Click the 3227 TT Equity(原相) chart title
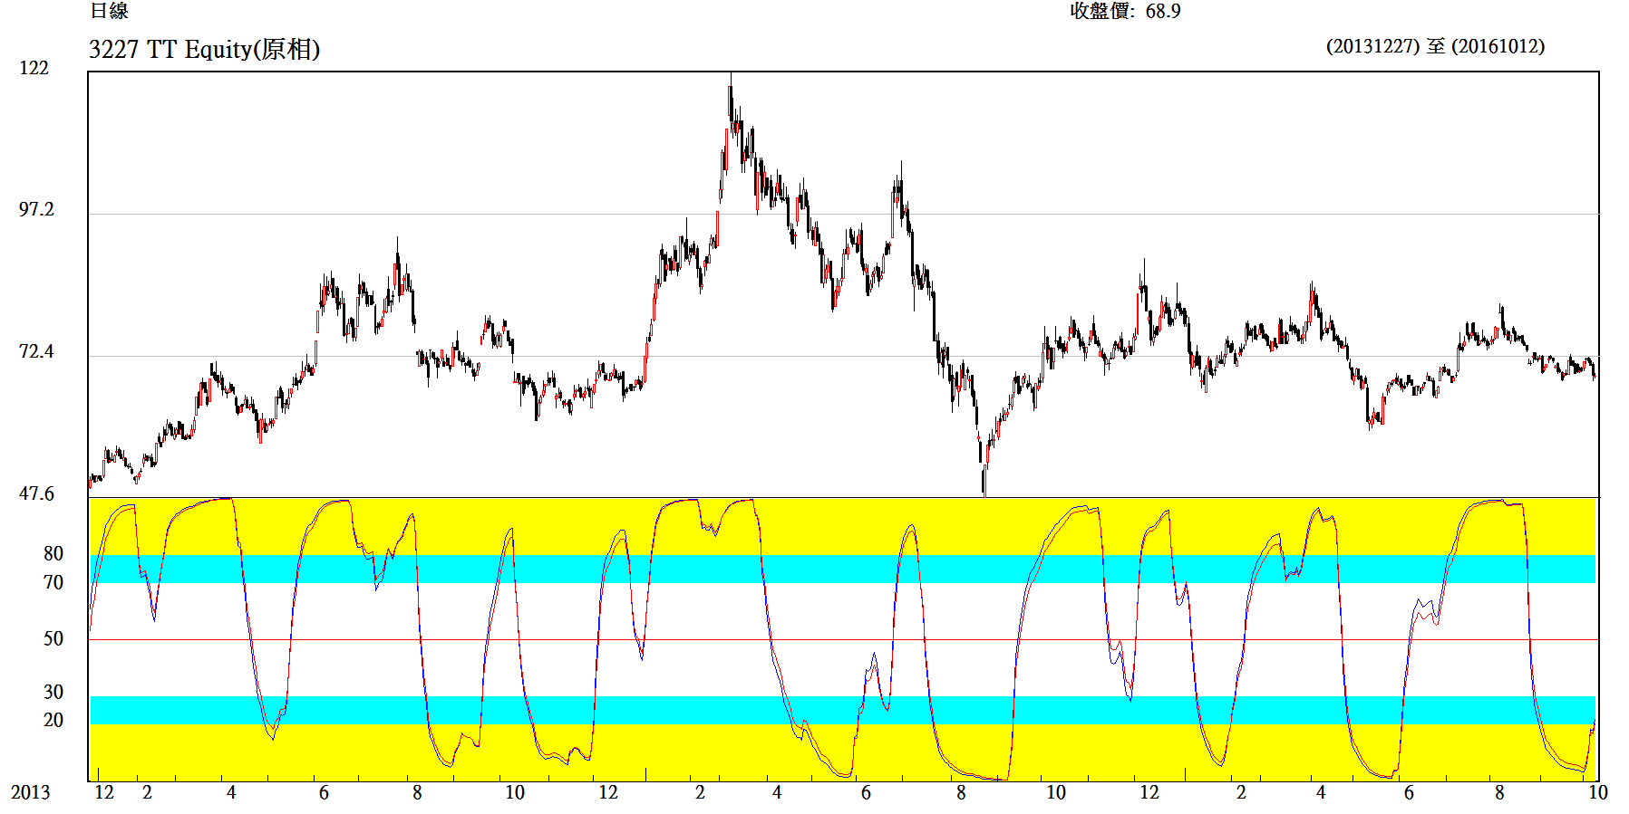The width and height of the screenshot is (1629, 814). 204,49
